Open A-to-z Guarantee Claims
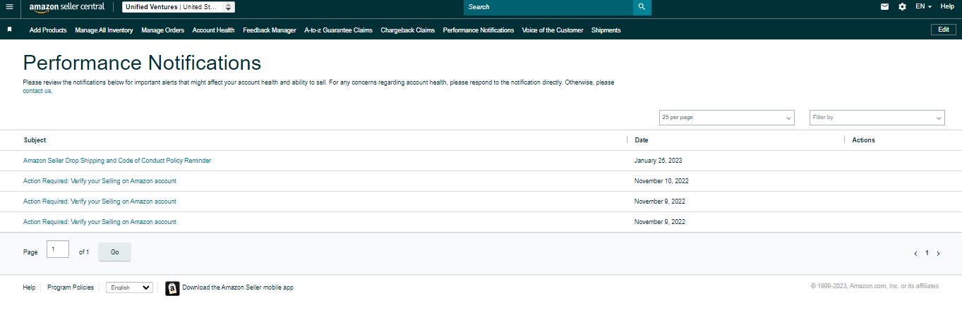This screenshot has height=322, width=962. [338, 30]
